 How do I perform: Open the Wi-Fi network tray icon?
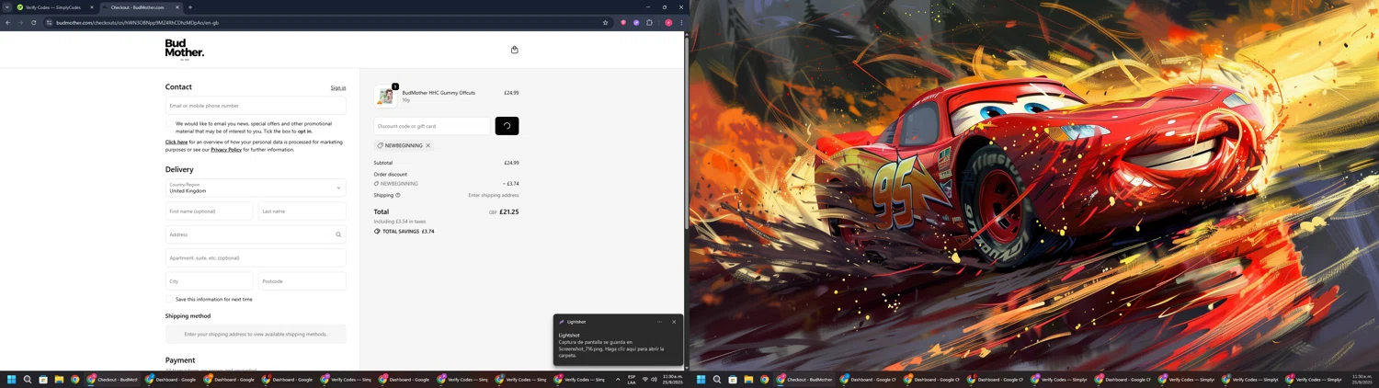[645, 379]
